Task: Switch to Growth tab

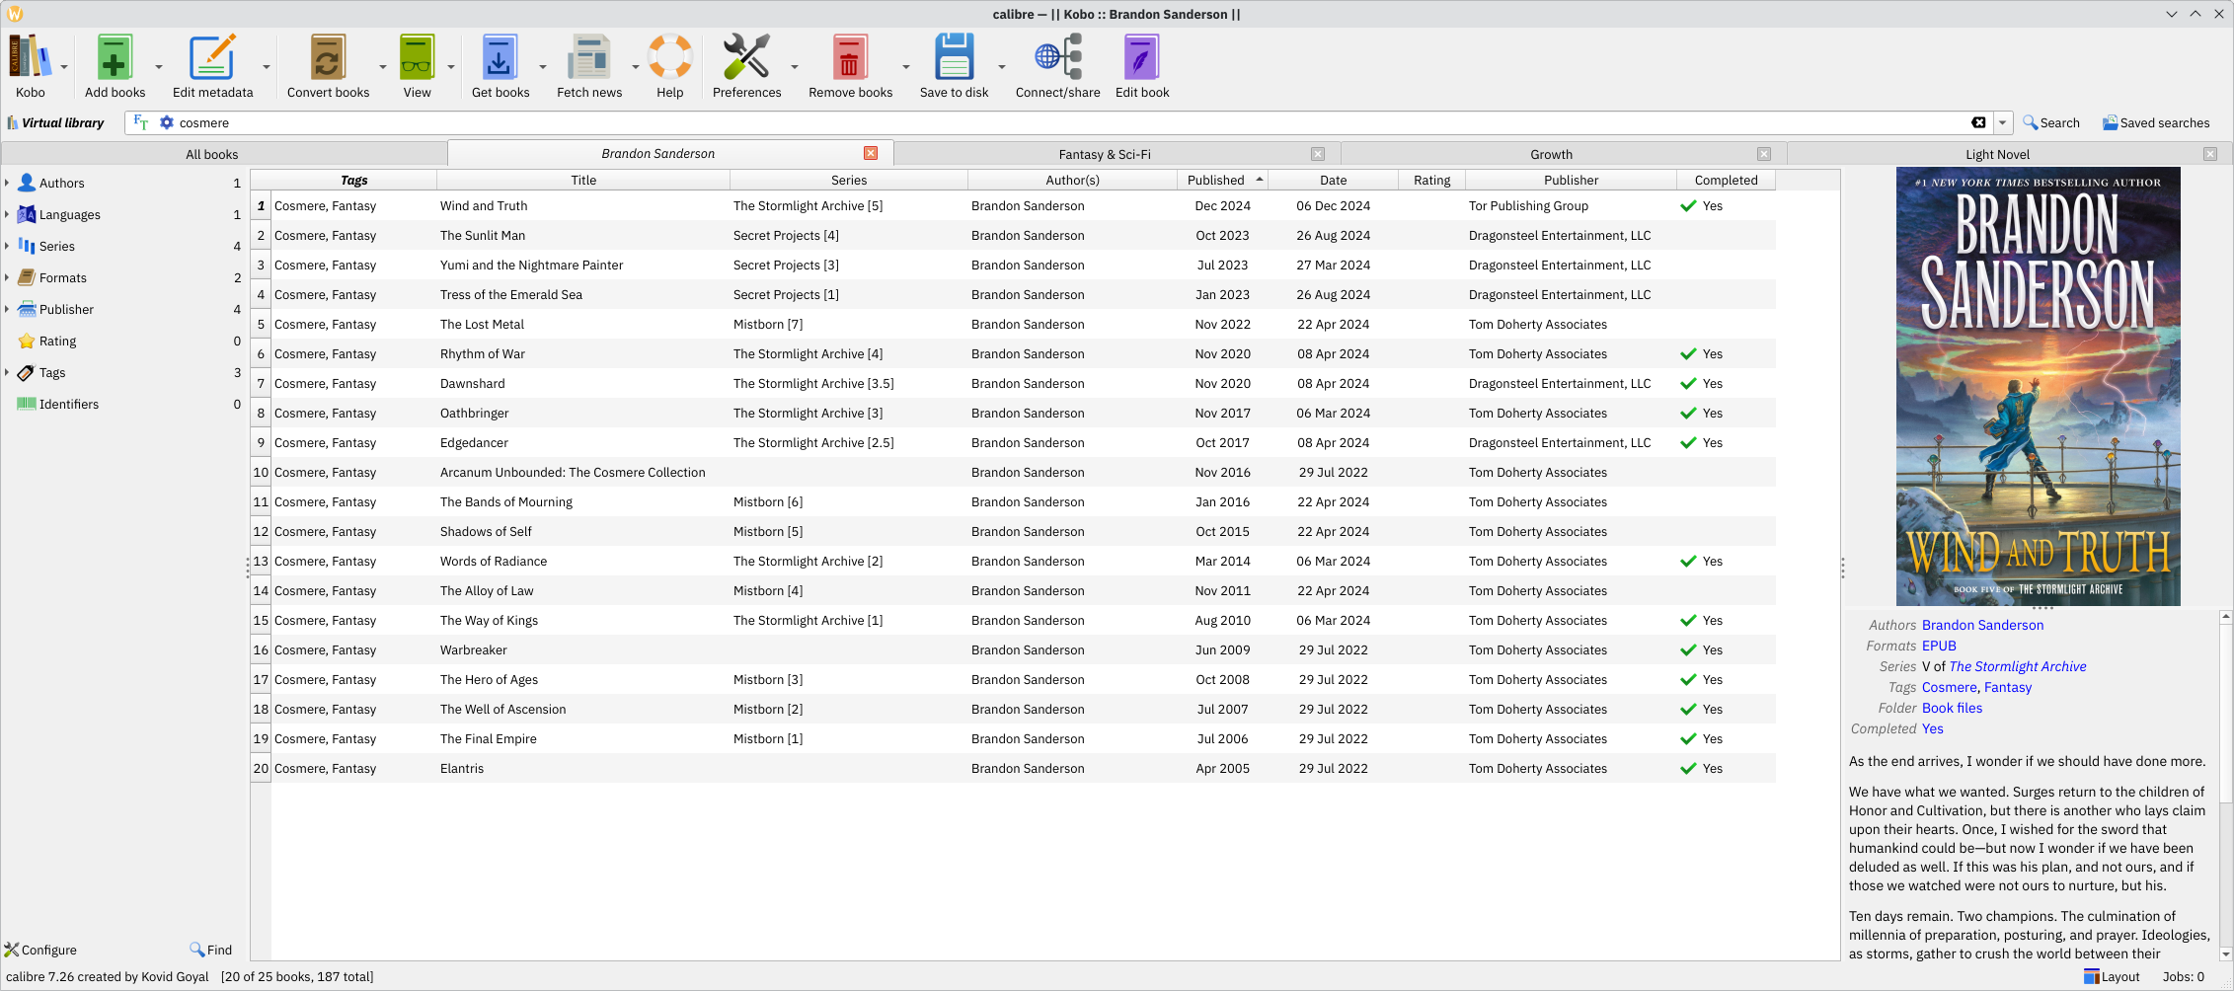Action: (1551, 154)
